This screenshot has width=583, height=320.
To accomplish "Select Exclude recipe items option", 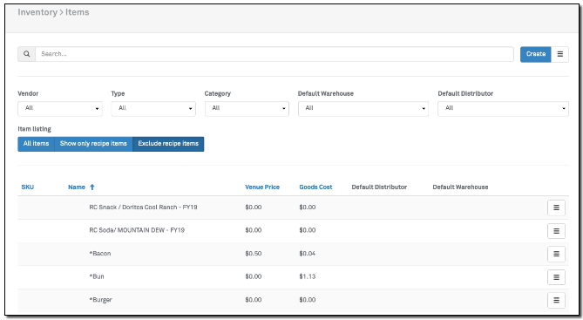I will click(x=168, y=144).
